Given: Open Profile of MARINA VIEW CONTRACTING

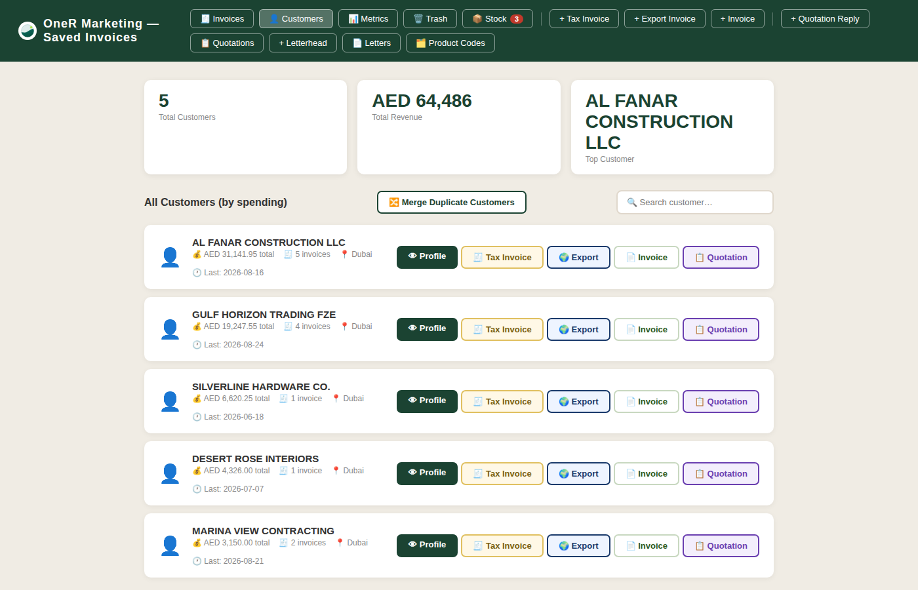Looking at the screenshot, I should (427, 545).
